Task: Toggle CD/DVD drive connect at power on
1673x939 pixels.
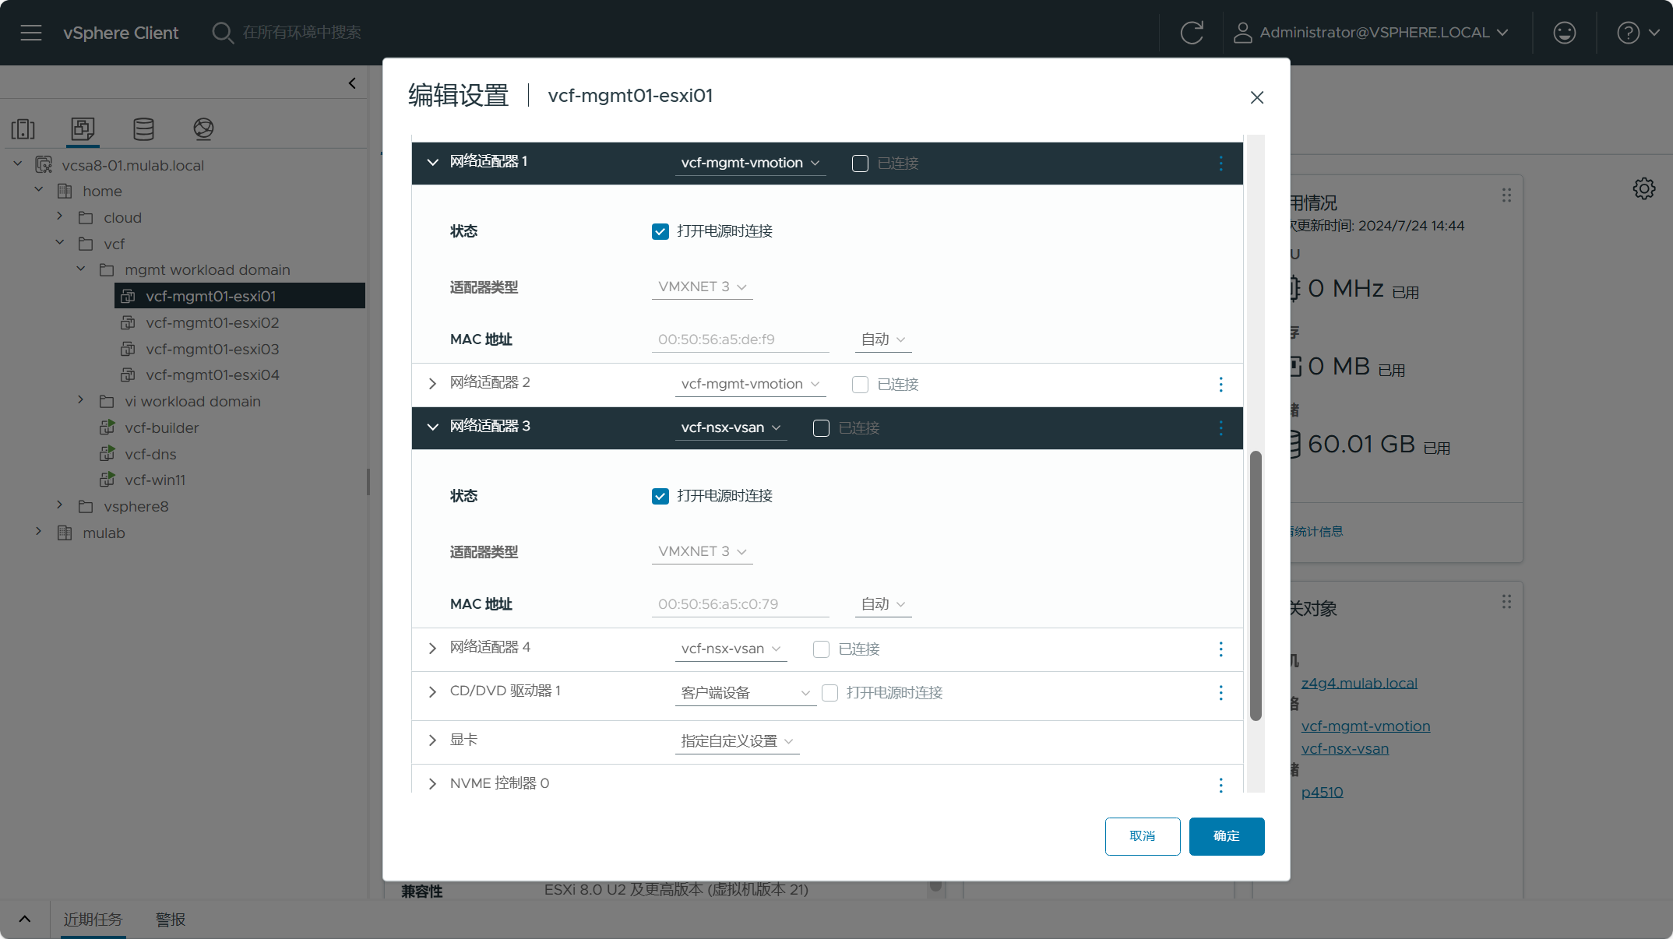Action: click(829, 693)
